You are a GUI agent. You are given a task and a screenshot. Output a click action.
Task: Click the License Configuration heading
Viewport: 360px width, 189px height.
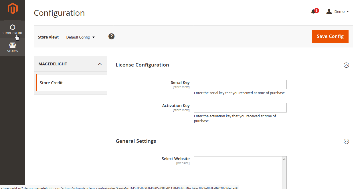(143, 65)
